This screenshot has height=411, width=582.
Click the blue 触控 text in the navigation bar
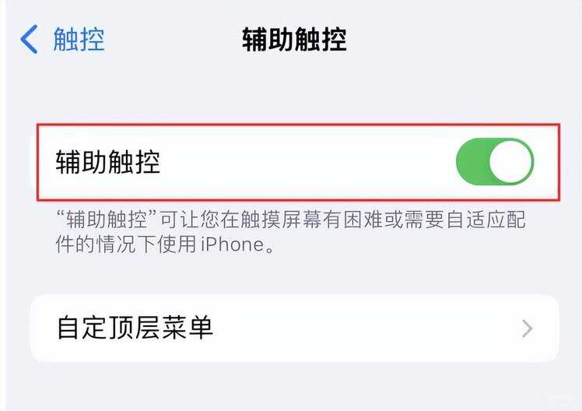click(x=79, y=40)
